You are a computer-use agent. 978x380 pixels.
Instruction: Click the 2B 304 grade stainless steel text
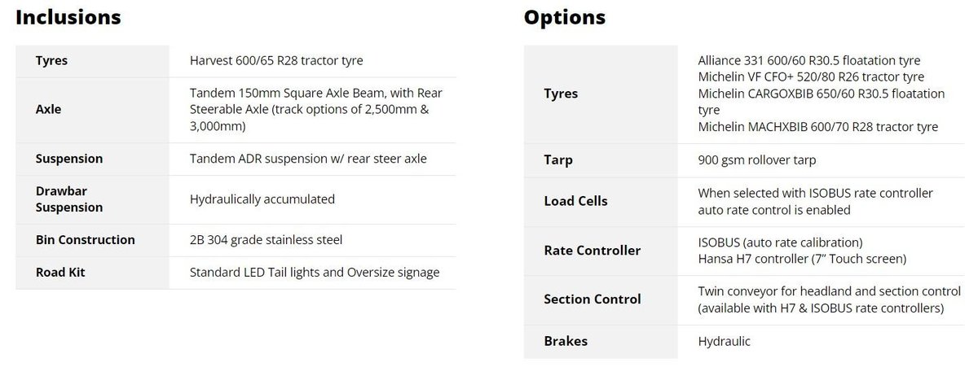(266, 240)
